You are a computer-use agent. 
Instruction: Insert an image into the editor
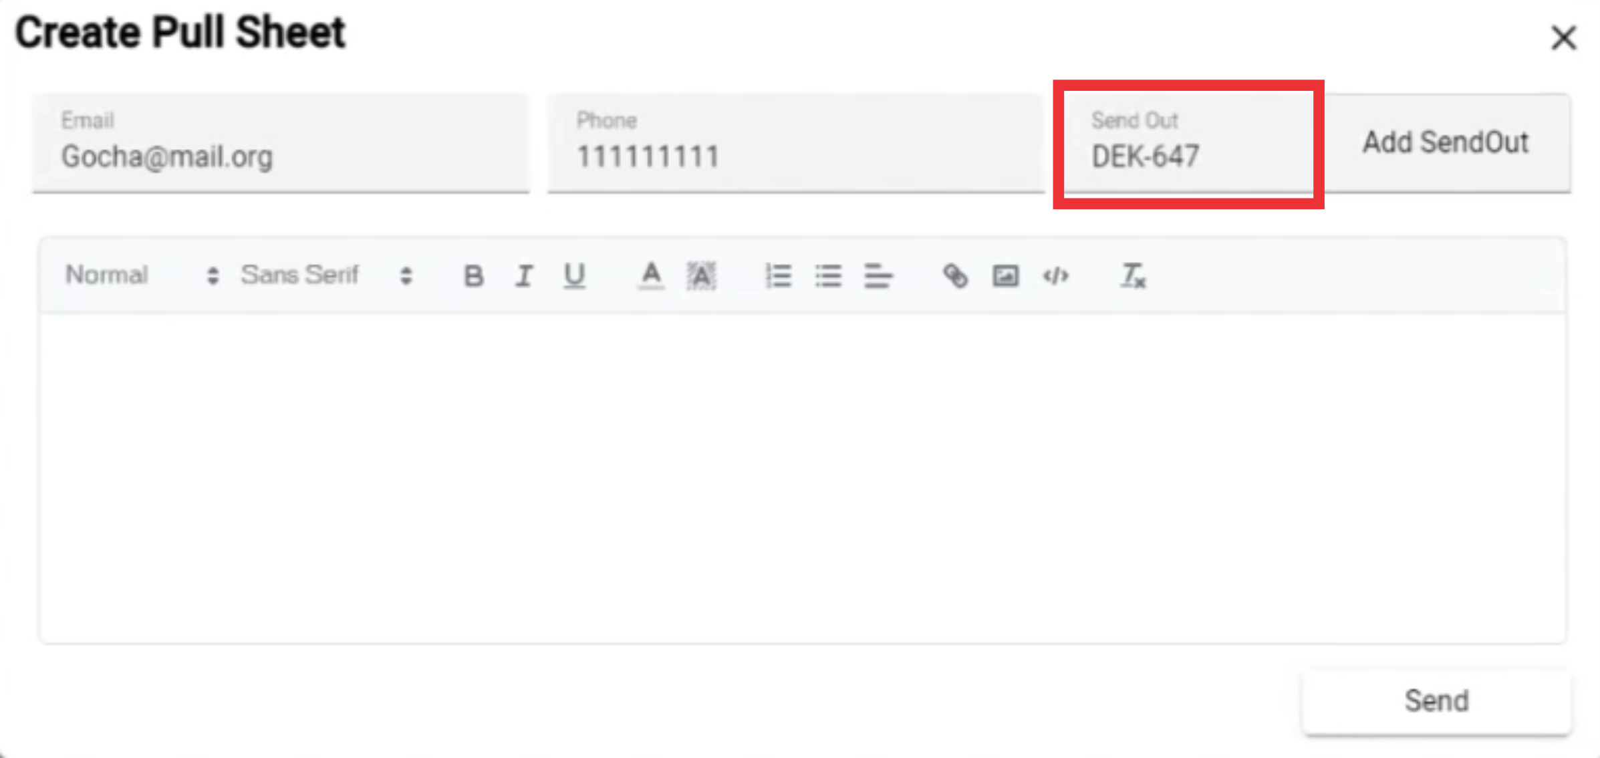pos(1005,275)
